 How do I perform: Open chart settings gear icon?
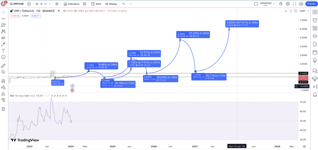click(x=288, y=4)
